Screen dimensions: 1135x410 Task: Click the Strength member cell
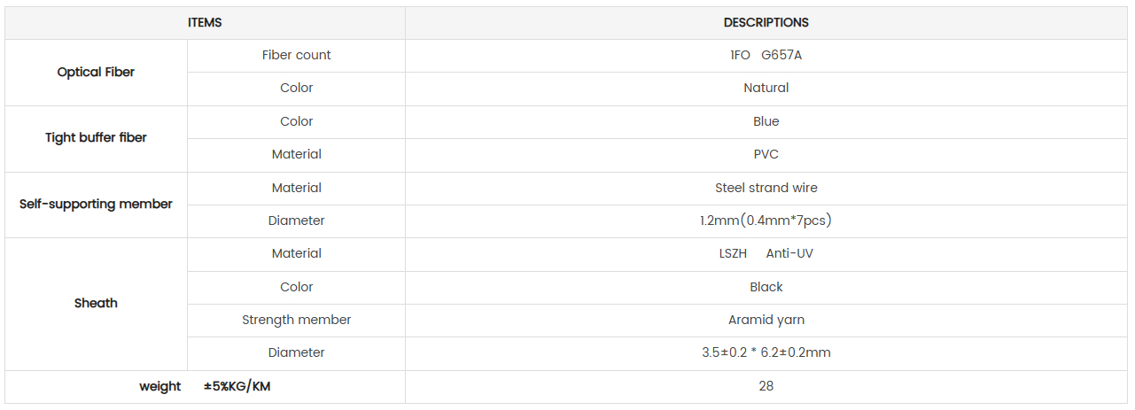297,320
